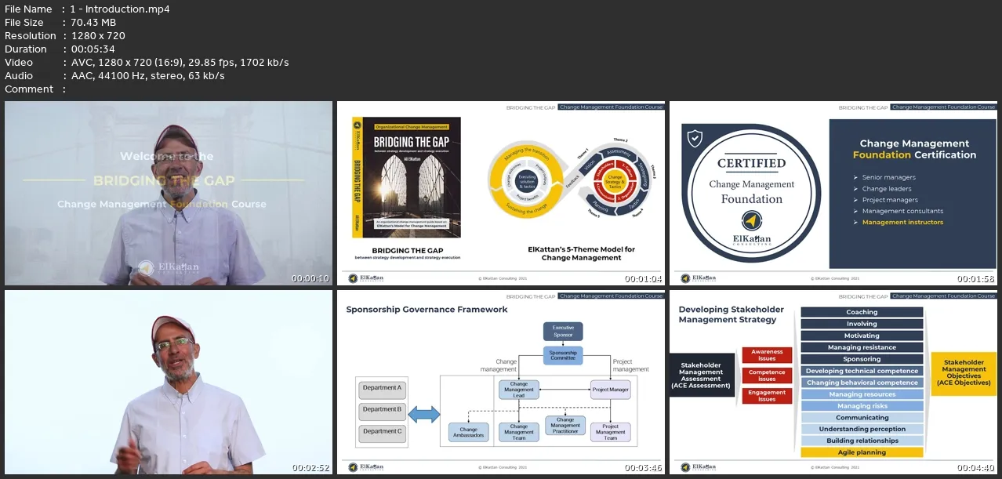Click the Audio info line 'AAC, 44100 Hz'
The height and width of the screenshot is (479, 1002).
[x=147, y=76]
